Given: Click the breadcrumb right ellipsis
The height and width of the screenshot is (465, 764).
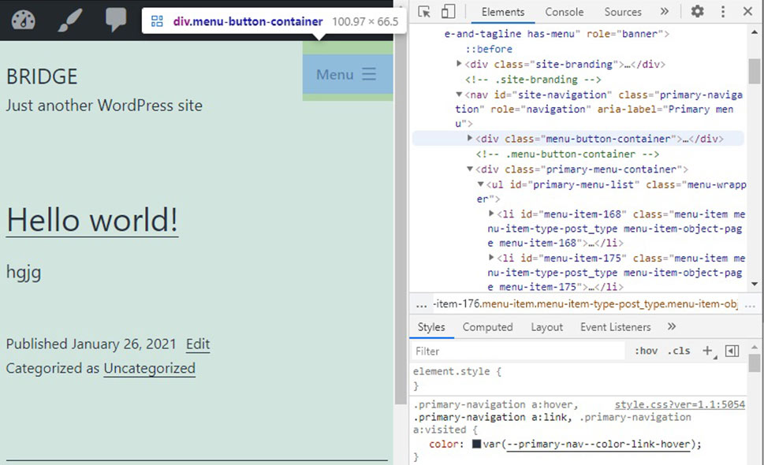Looking at the screenshot, I should (x=751, y=305).
